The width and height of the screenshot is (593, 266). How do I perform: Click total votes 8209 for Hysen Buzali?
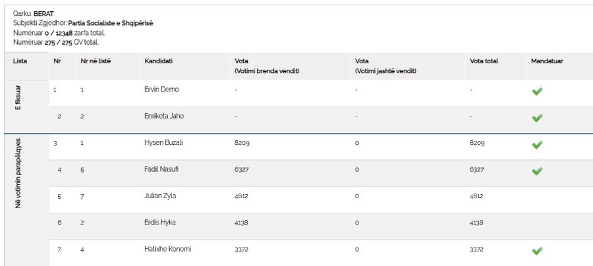(477, 143)
